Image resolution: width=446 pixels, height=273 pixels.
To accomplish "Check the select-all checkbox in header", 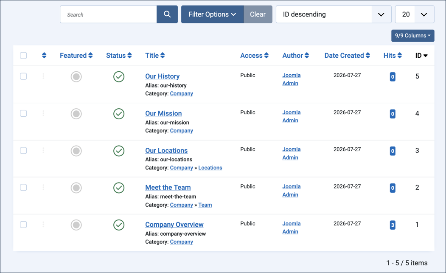I will click(23, 55).
